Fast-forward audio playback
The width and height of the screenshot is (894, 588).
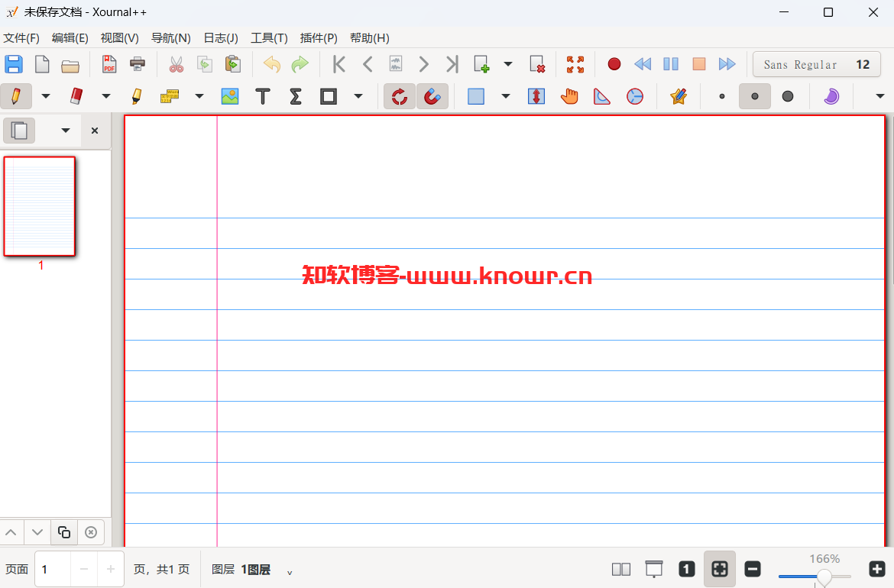point(727,64)
